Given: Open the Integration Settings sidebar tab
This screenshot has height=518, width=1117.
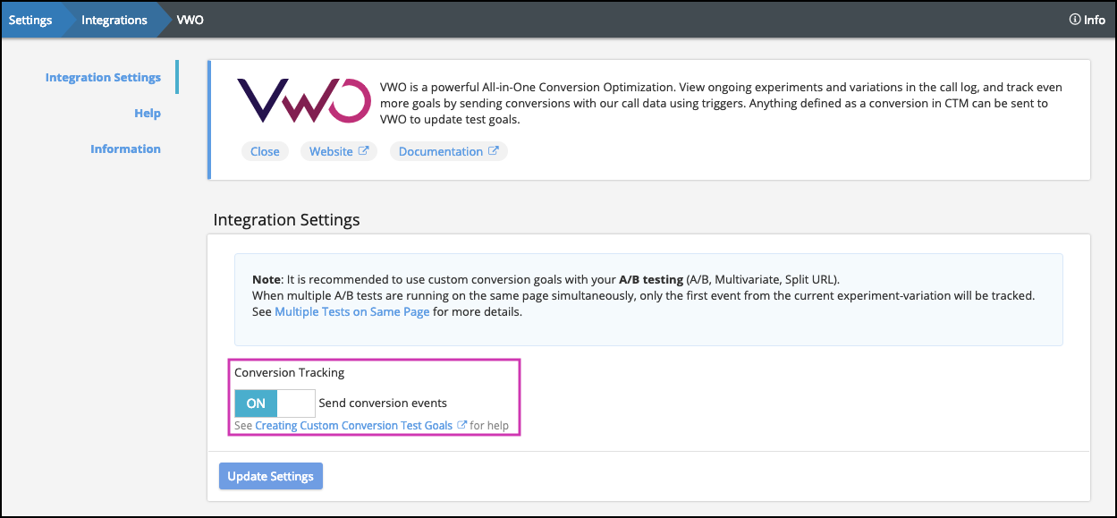Looking at the screenshot, I should pyautogui.click(x=103, y=78).
